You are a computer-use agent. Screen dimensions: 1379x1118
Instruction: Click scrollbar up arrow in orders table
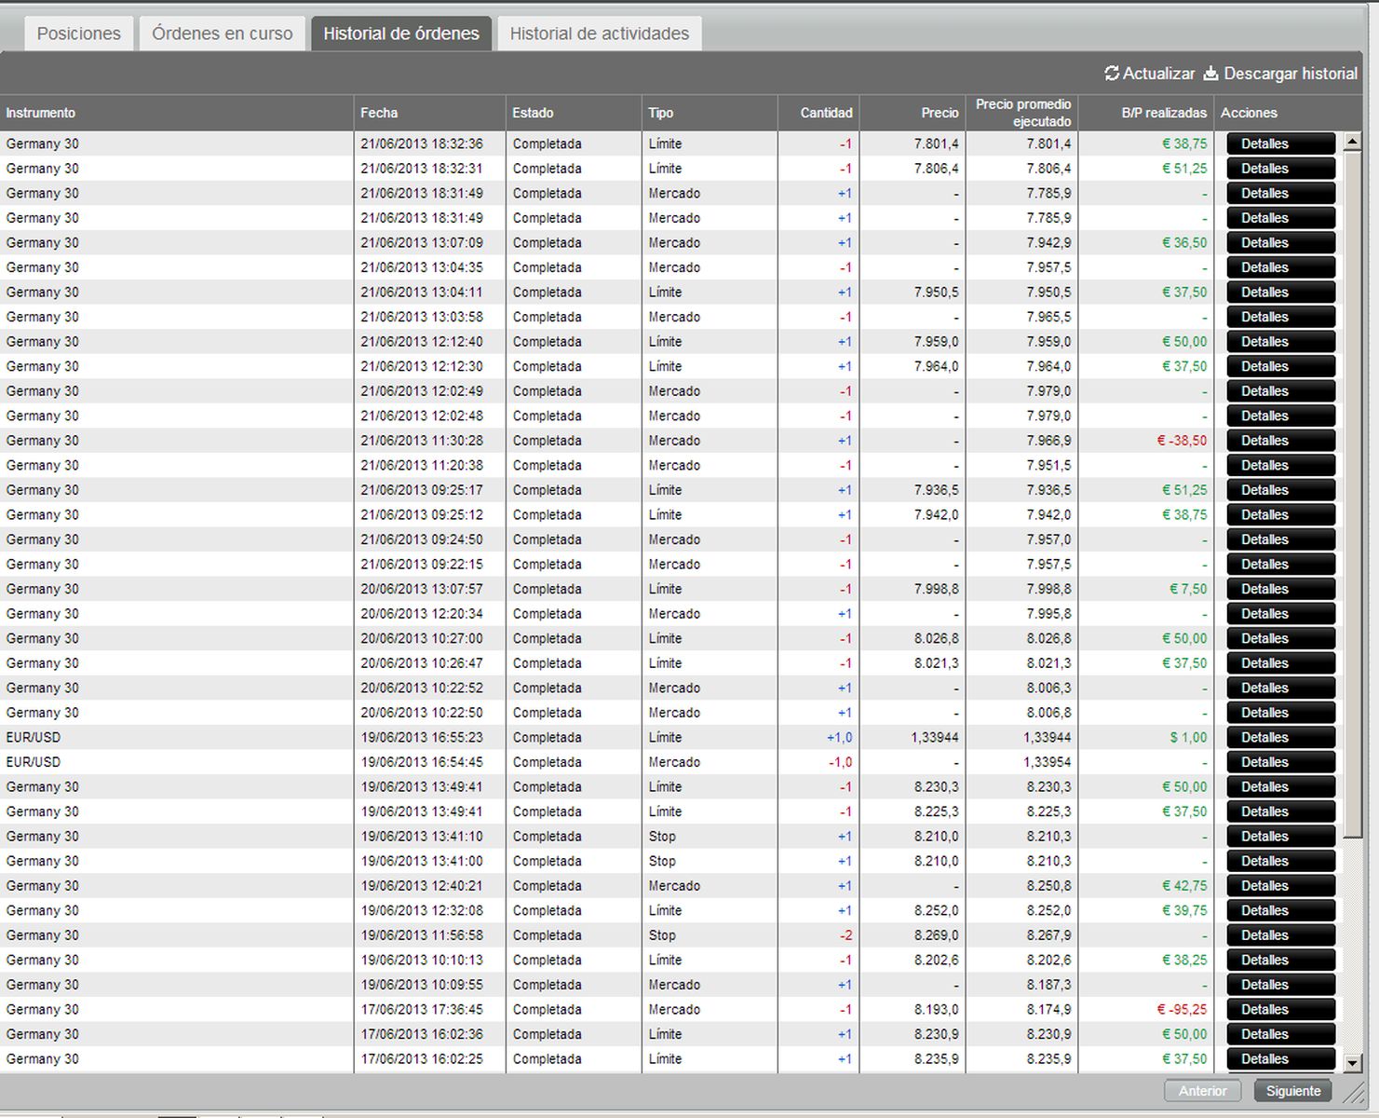point(1353,143)
